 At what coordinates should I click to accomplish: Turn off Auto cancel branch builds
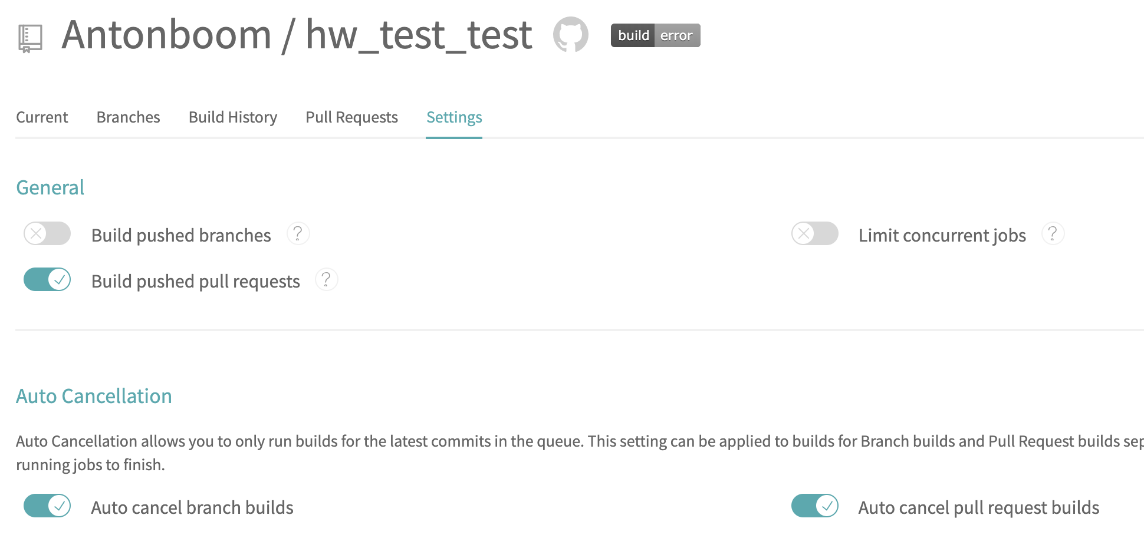[x=47, y=506]
